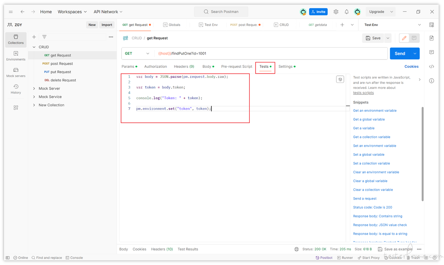Open Save options dropdown arrow
444x265 pixels.
388,38
